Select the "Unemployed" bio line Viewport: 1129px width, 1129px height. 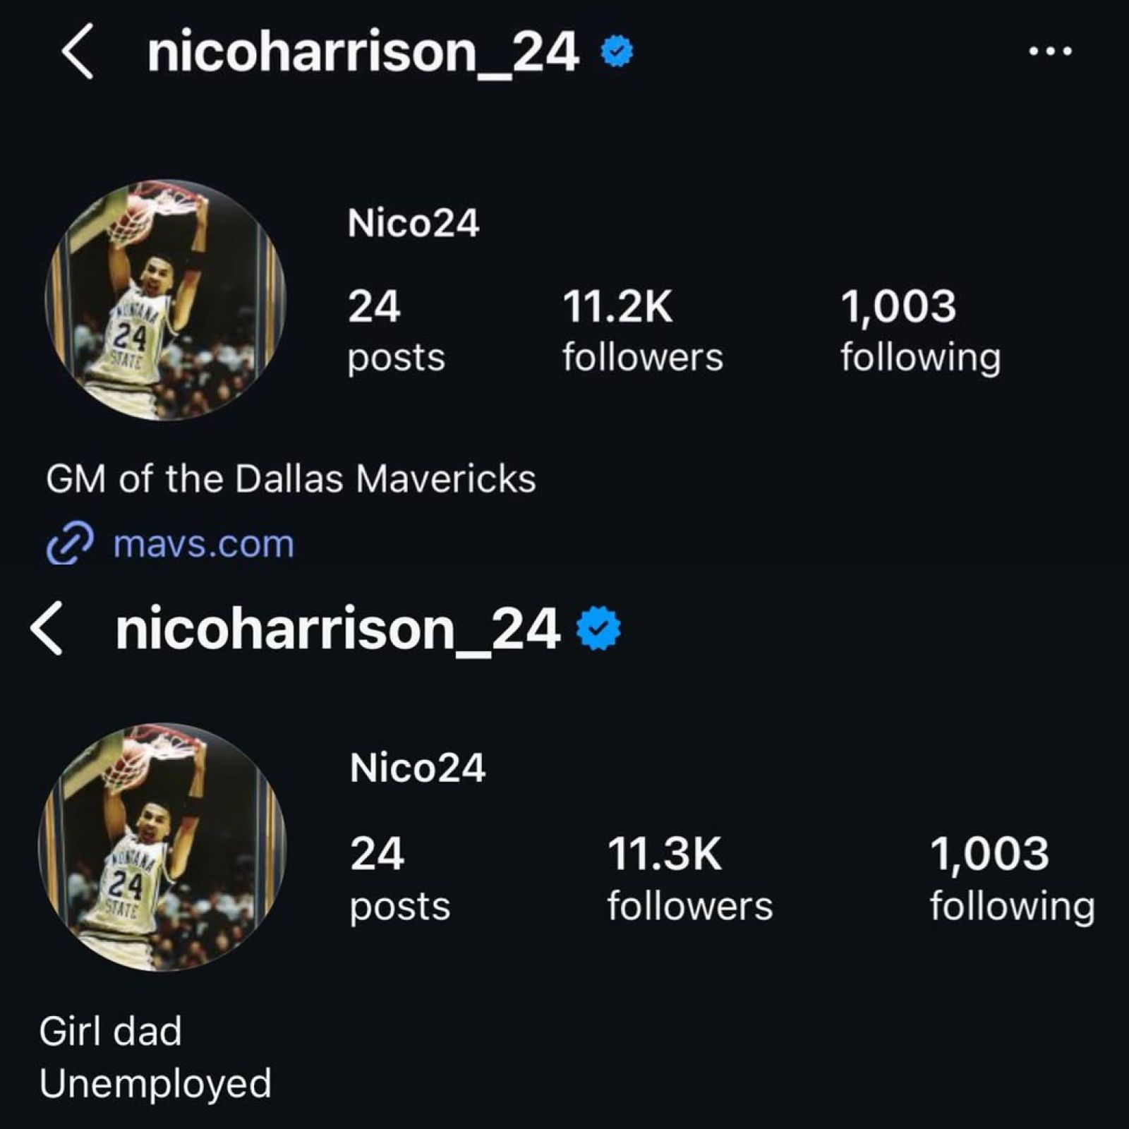coord(155,1083)
